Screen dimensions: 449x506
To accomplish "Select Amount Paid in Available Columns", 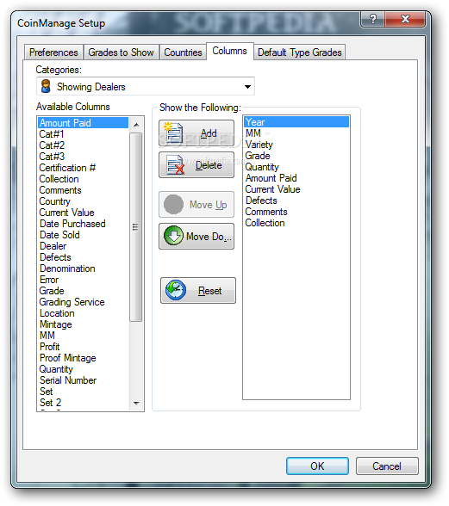I will click(83, 123).
